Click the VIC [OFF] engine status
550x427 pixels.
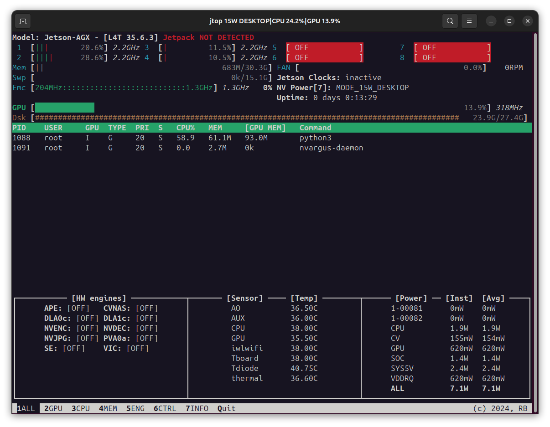126,348
